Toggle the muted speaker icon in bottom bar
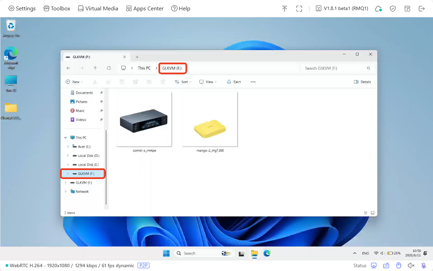The width and height of the screenshot is (433, 271). (411, 265)
